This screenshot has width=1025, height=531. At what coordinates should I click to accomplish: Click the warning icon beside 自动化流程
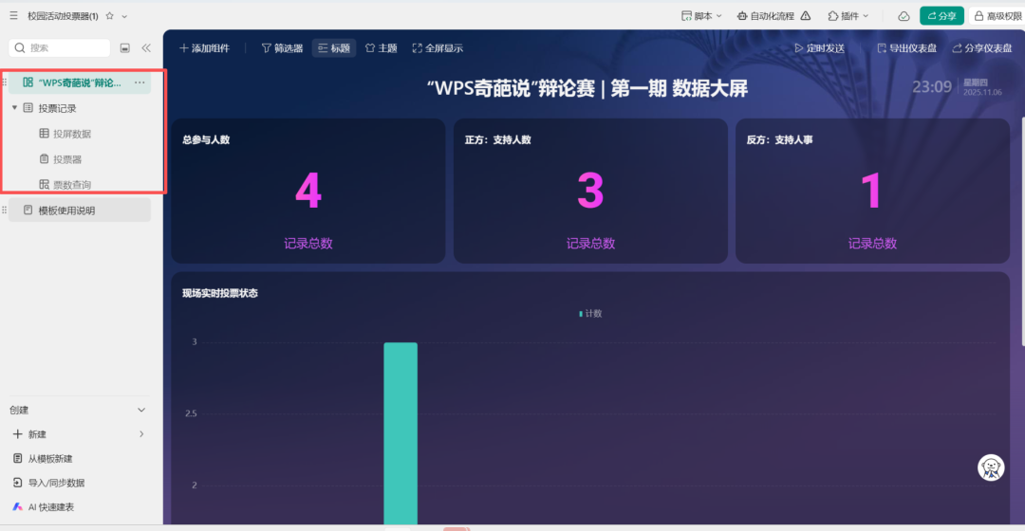click(806, 16)
